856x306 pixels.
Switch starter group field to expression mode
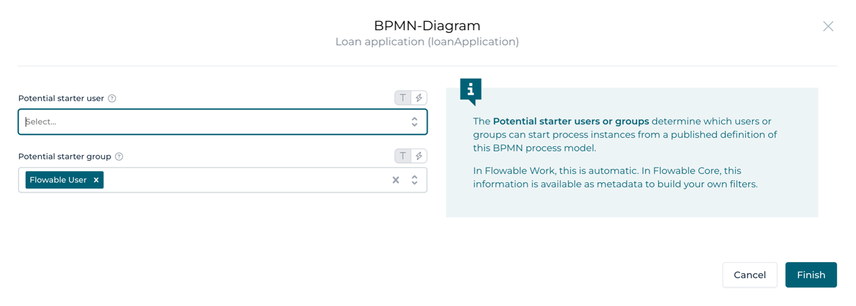(419, 156)
